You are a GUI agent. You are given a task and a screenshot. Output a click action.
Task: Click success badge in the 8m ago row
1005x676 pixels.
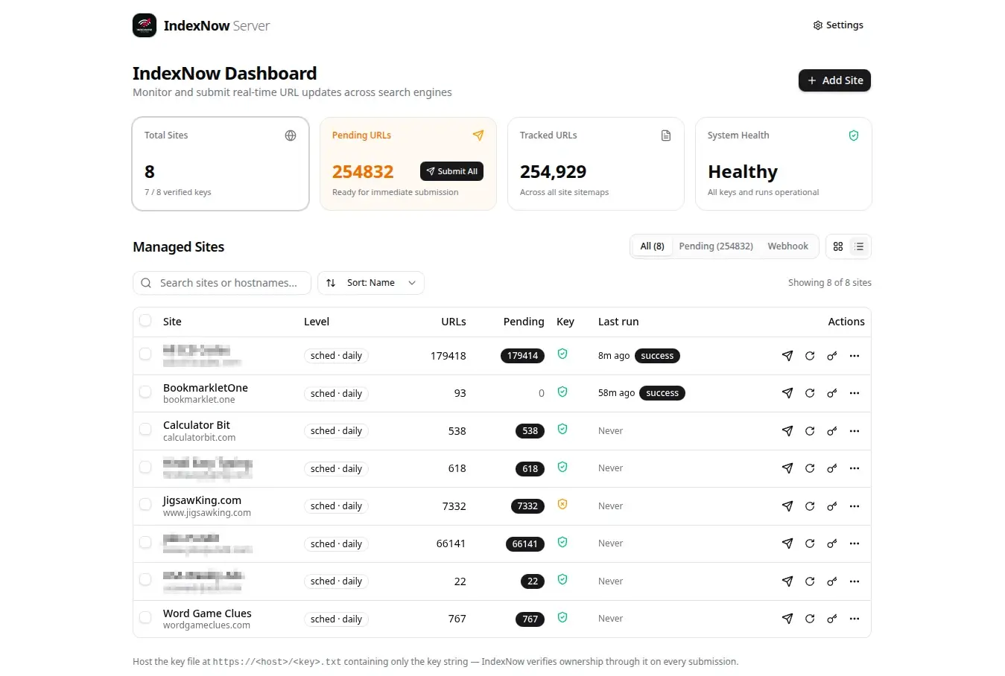pos(657,356)
